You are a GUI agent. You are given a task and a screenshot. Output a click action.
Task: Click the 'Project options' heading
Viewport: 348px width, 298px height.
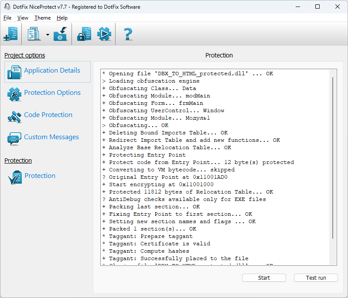pyautogui.click(x=24, y=55)
